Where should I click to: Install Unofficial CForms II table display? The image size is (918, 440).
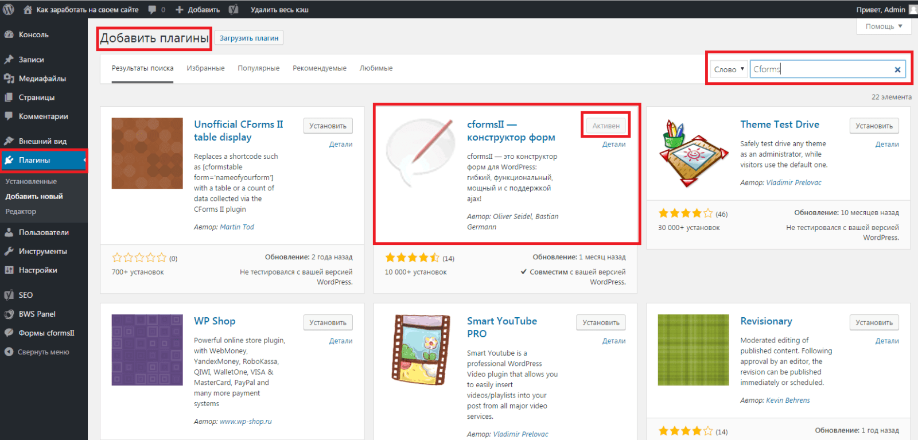328,126
